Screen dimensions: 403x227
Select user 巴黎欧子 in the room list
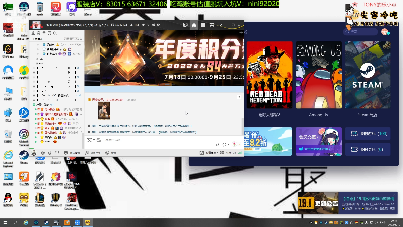click(x=48, y=123)
